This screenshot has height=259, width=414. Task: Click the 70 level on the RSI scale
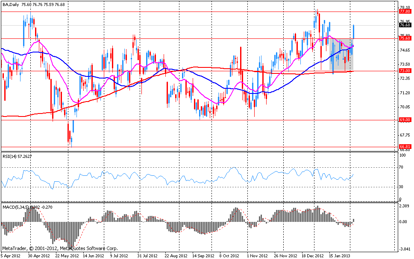(401, 168)
